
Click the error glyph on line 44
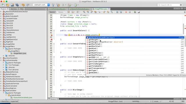tap(51, 39)
